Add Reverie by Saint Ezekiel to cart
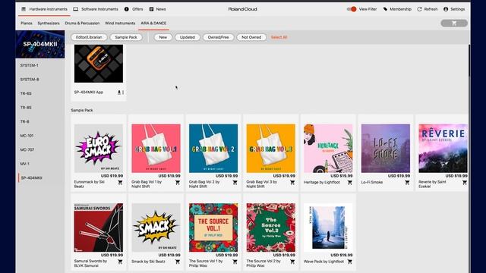486x273 pixels. coord(465,183)
